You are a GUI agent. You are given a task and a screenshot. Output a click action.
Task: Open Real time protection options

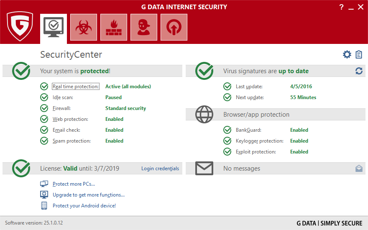76,87
